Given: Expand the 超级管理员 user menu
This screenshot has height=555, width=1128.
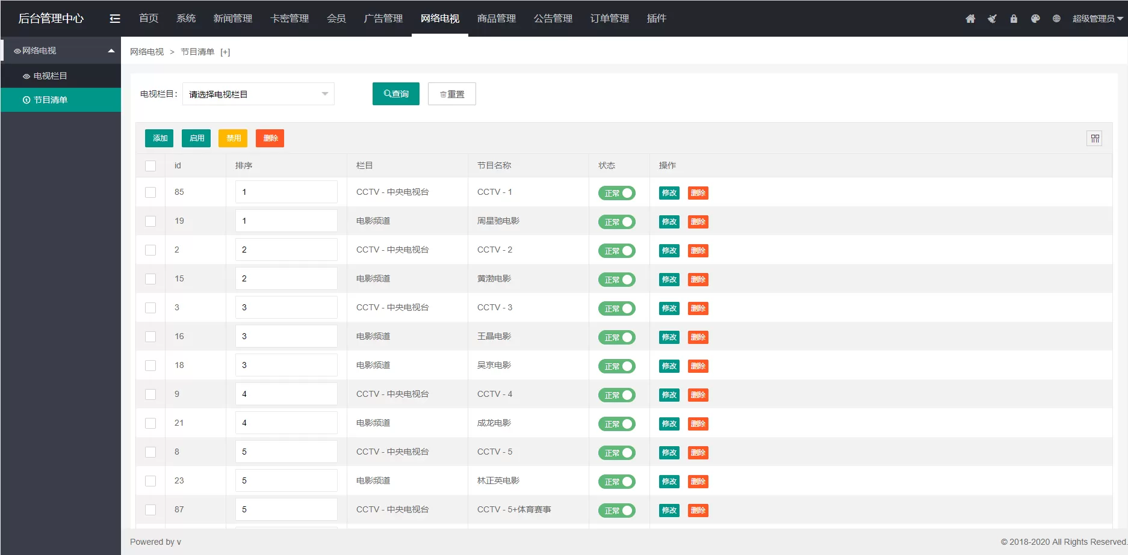Looking at the screenshot, I should click(1097, 19).
